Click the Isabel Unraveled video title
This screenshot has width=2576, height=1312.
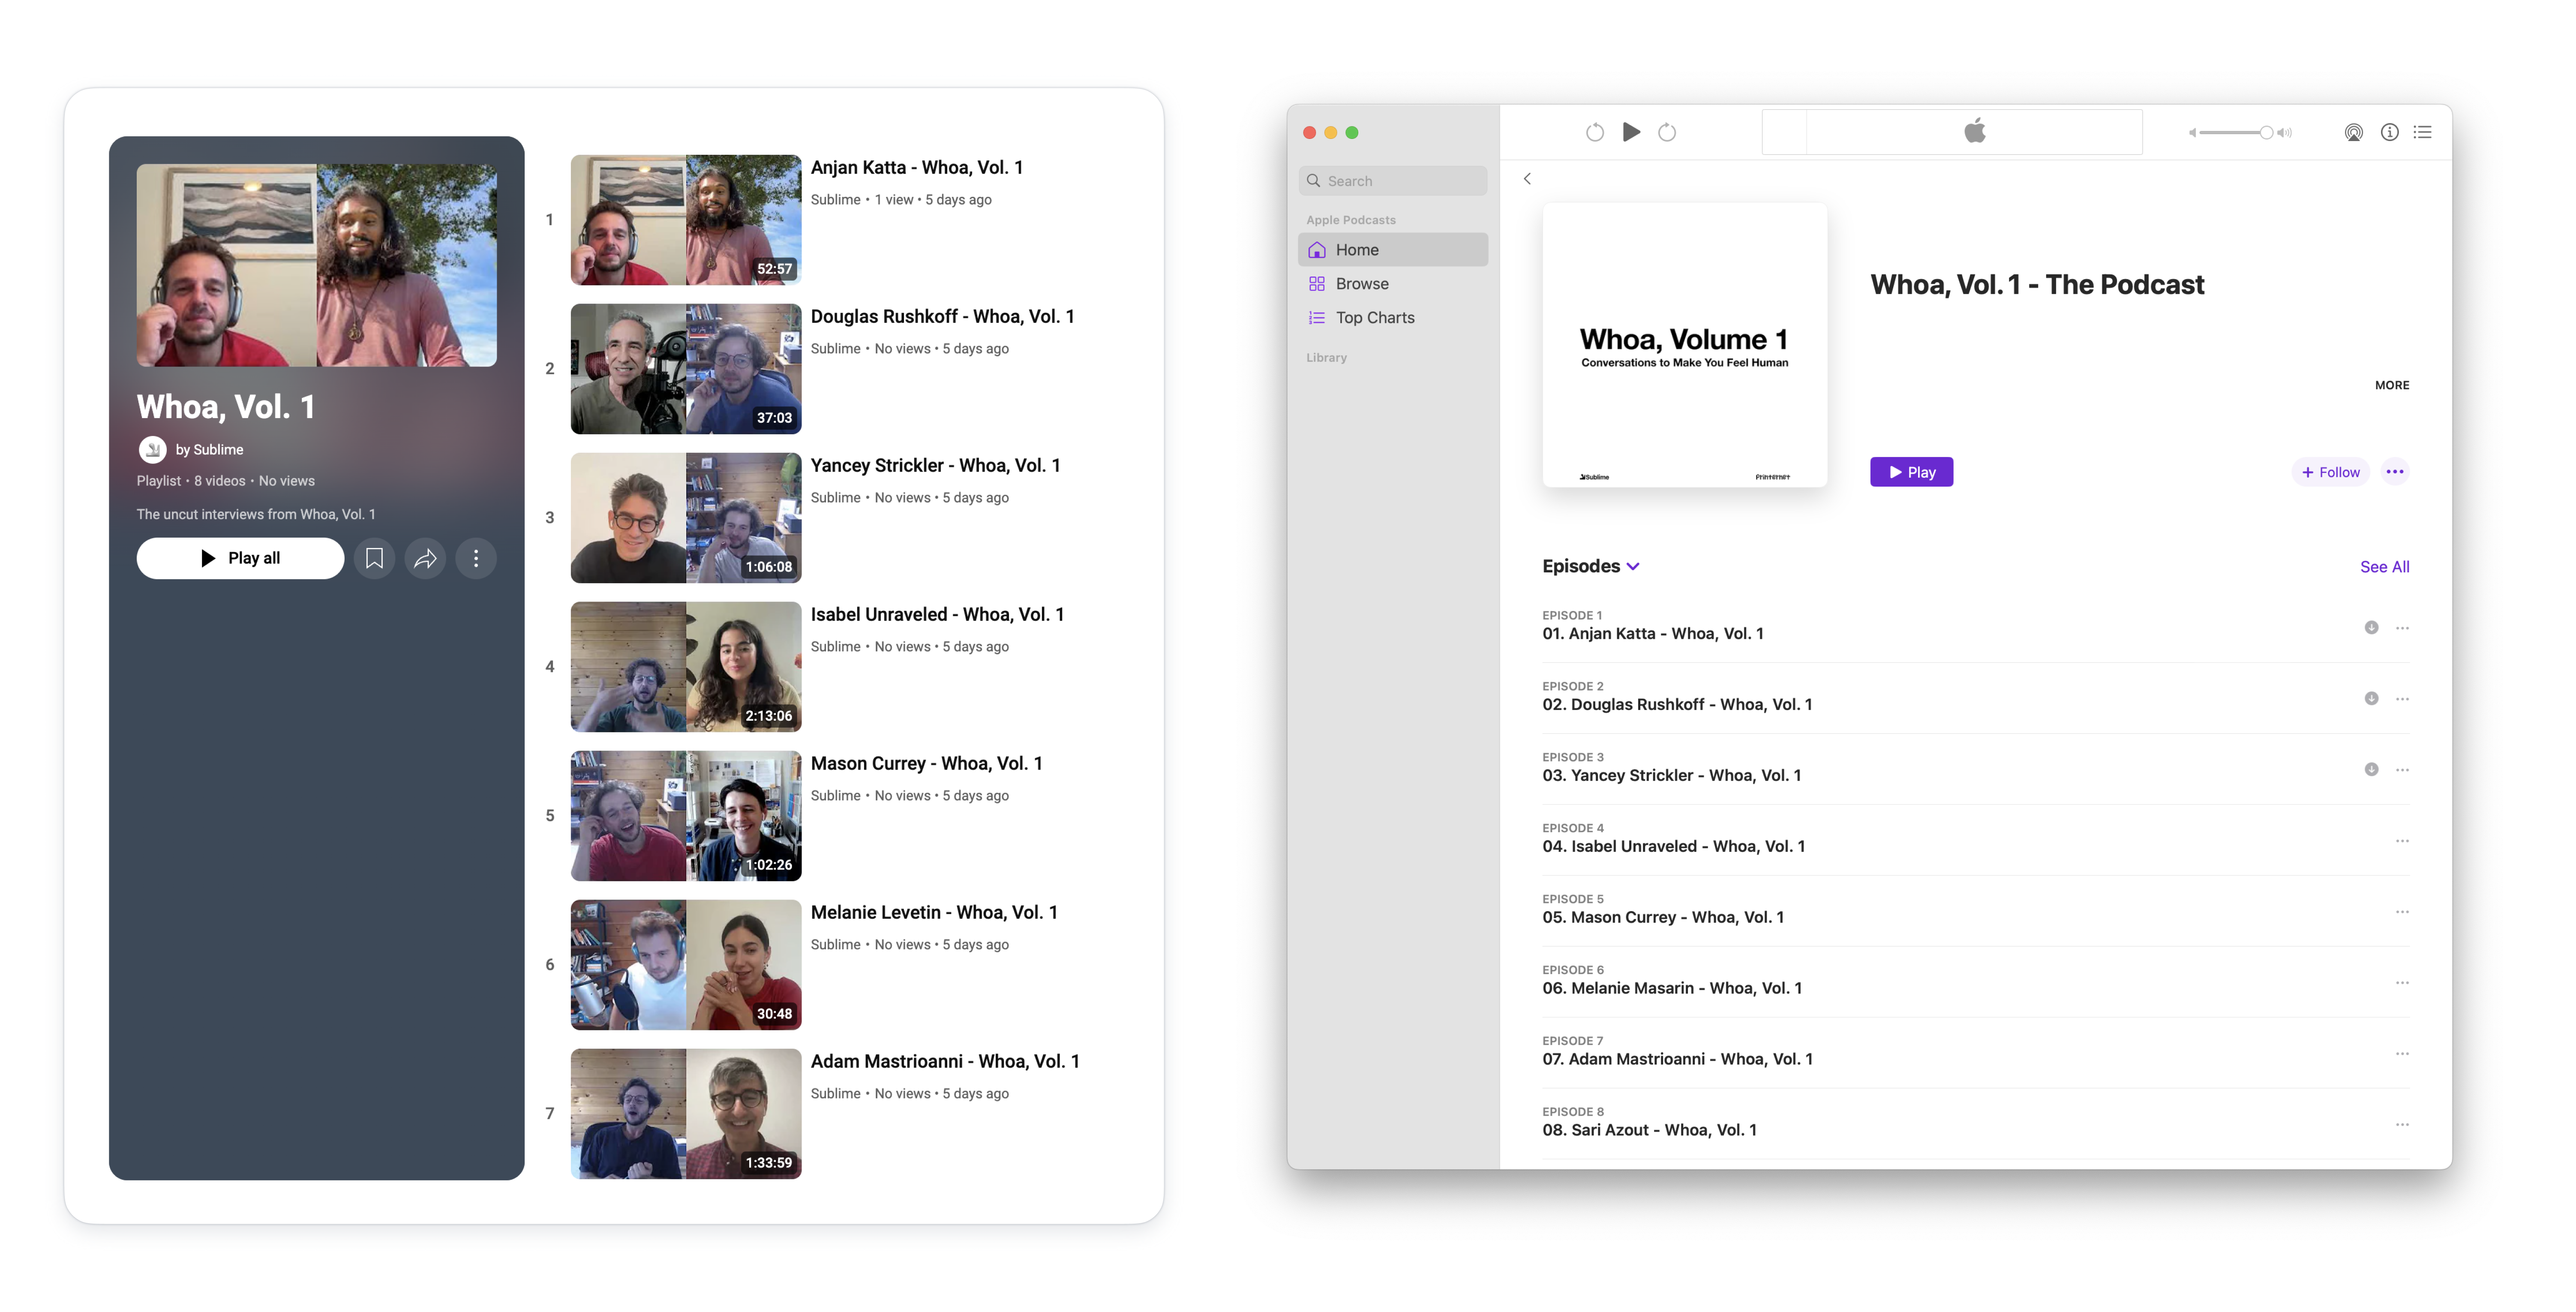click(x=937, y=615)
